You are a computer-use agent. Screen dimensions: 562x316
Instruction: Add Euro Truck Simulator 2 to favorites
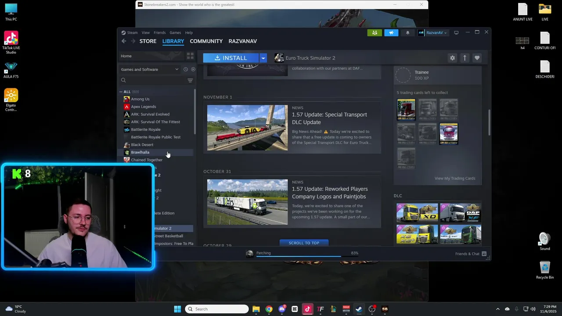coord(477,58)
